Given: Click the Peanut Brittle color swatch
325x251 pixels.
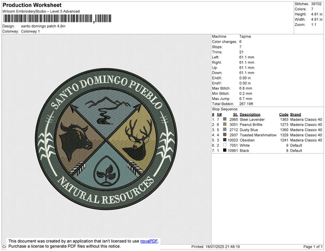Looking at the screenshot, I should (225, 124).
